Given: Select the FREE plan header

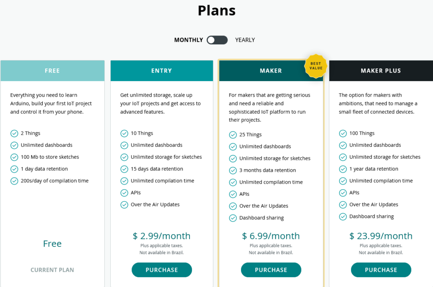Looking at the screenshot, I should pos(52,70).
